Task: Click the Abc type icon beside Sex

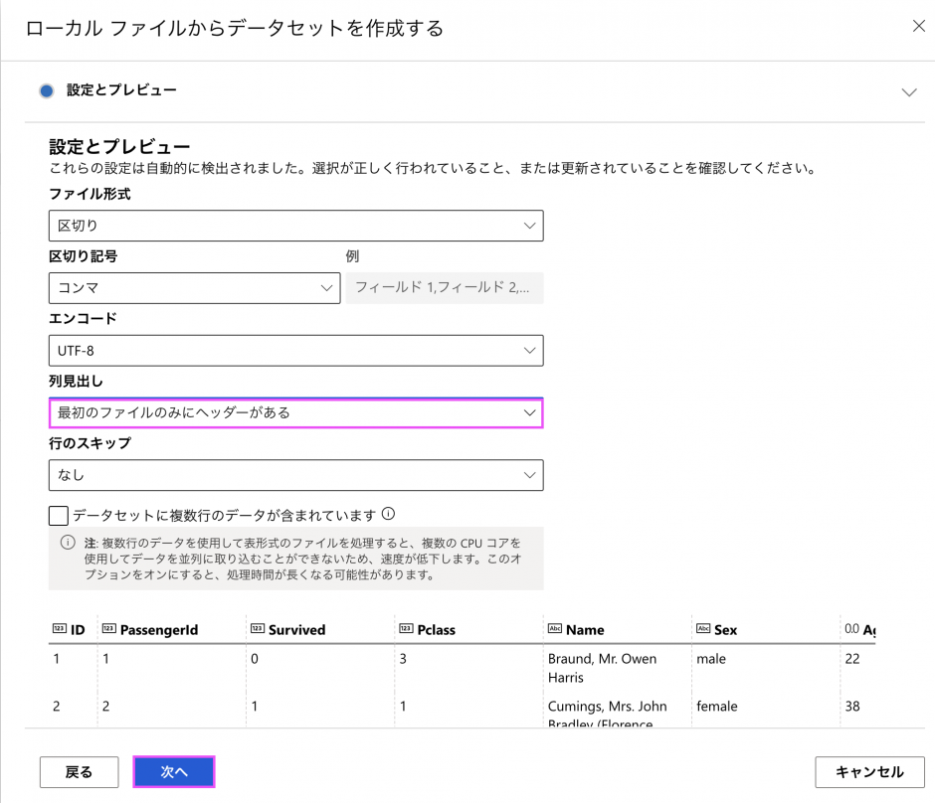Action: click(x=703, y=629)
